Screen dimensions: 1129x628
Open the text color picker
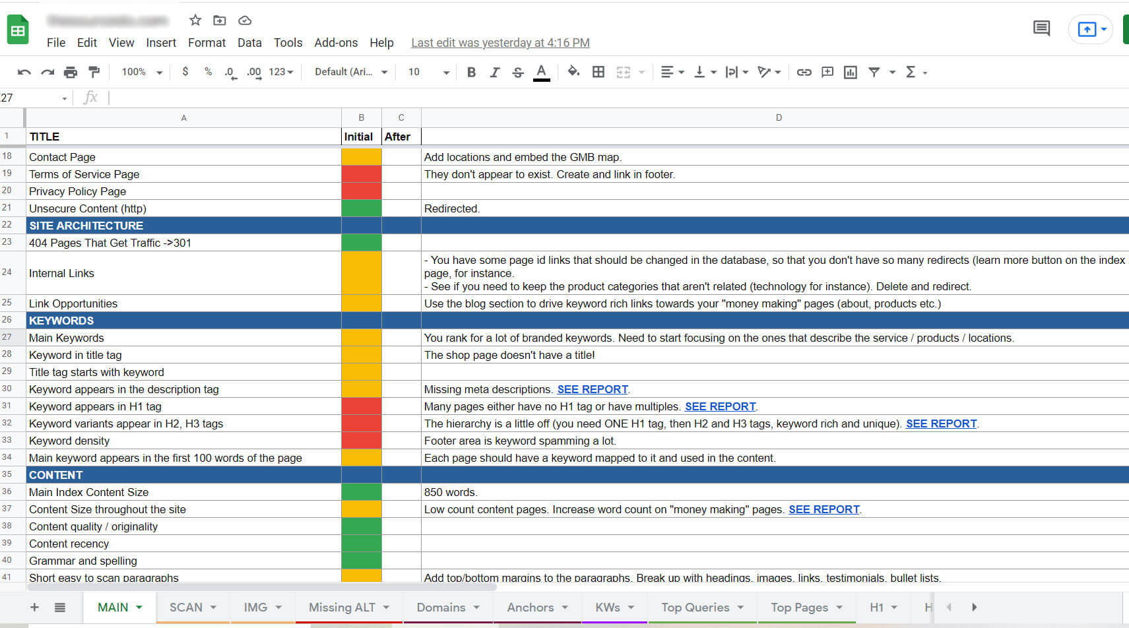click(x=542, y=72)
